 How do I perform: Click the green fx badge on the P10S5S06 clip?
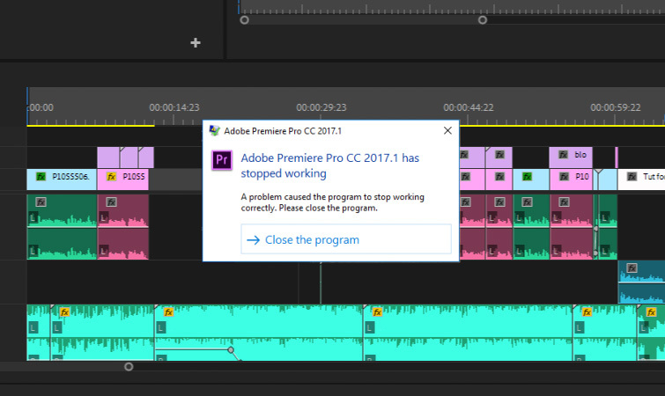[41, 176]
